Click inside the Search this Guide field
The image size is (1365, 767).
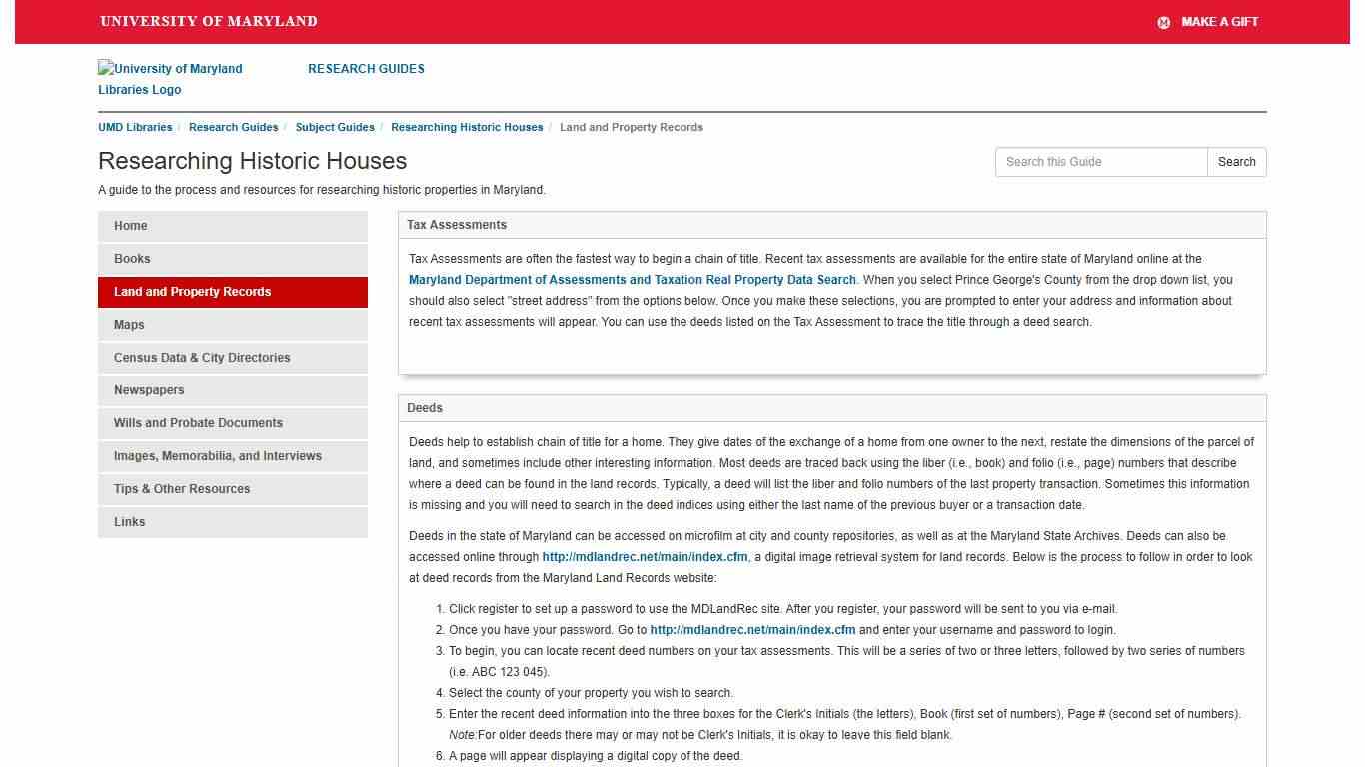pyautogui.click(x=1101, y=161)
